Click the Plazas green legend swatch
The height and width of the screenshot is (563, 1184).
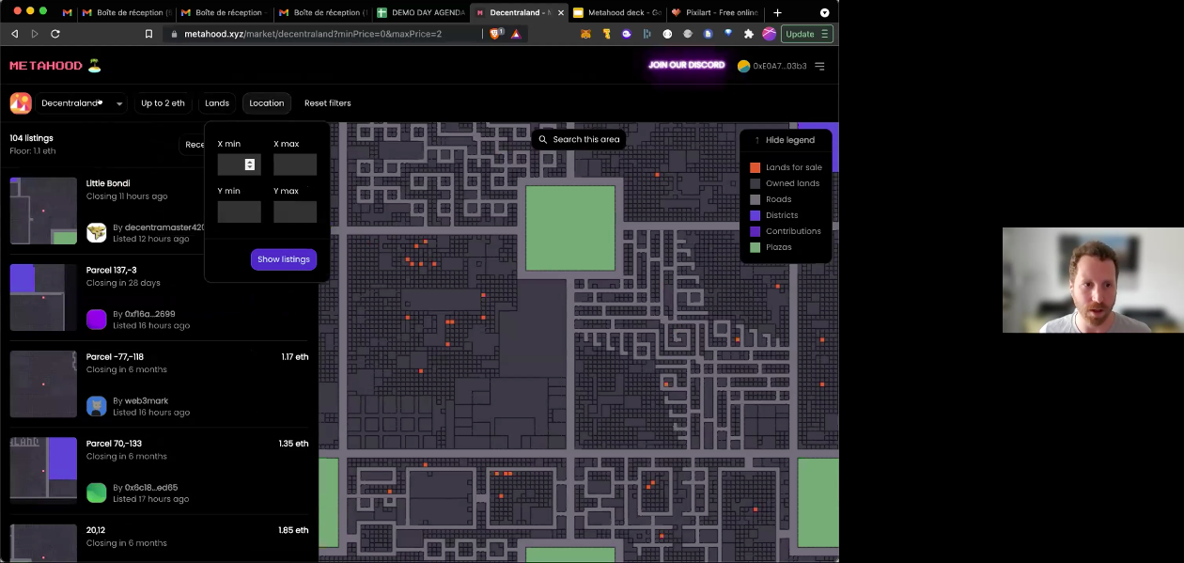756,247
